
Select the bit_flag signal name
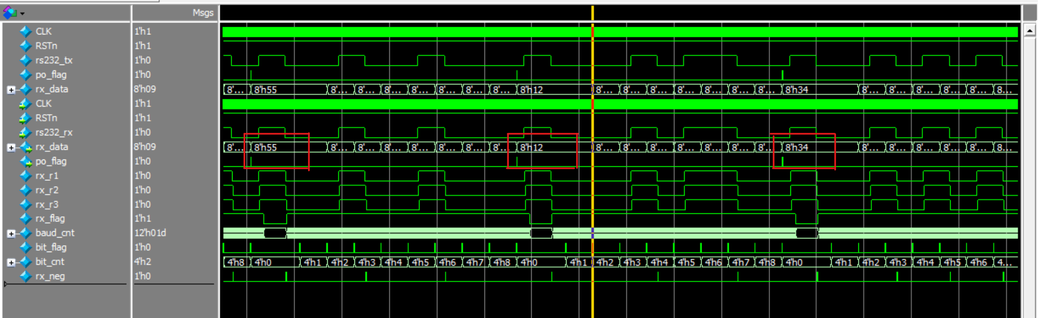51,247
